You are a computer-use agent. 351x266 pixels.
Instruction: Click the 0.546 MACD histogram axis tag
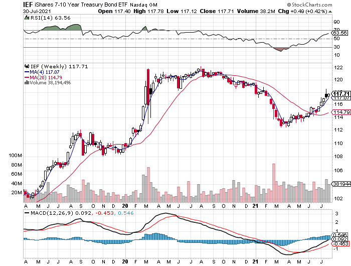(340, 235)
